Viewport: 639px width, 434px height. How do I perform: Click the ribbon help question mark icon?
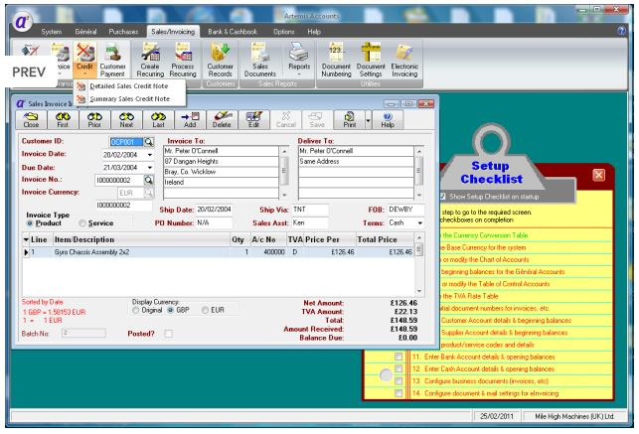tap(621, 31)
